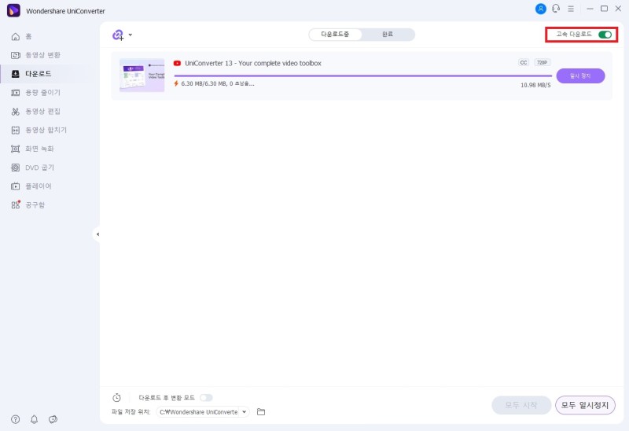Toggle the 고속 다운로드 high-speed switch
The height and width of the screenshot is (431, 629).
click(x=605, y=35)
